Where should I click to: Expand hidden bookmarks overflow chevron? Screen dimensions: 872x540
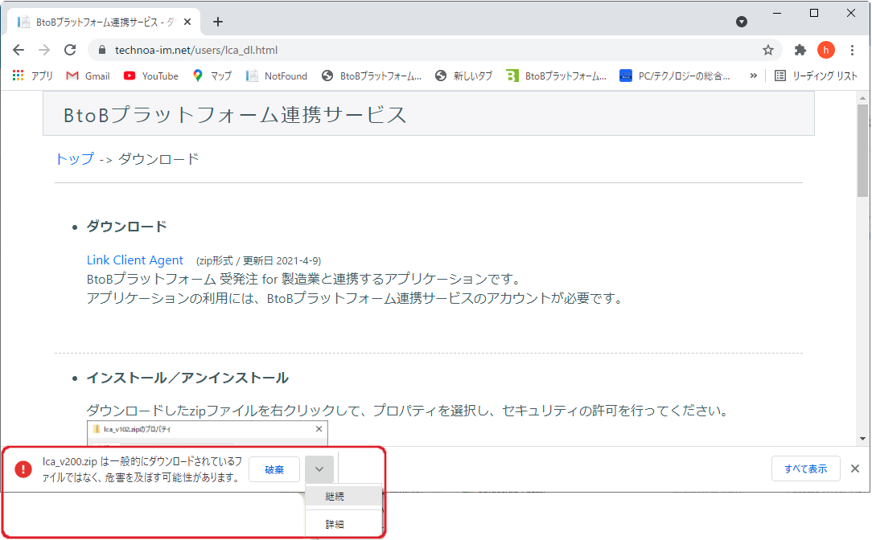(x=754, y=76)
